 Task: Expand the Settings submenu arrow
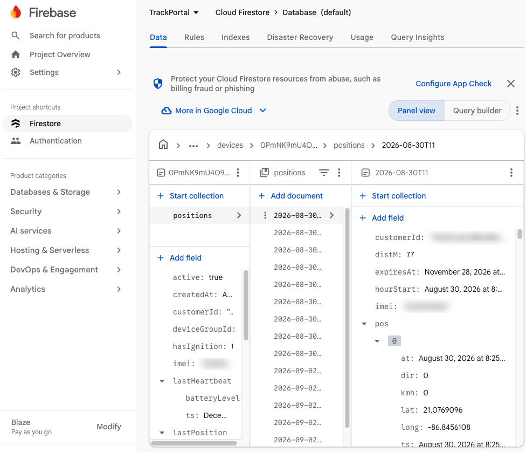point(119,72)
